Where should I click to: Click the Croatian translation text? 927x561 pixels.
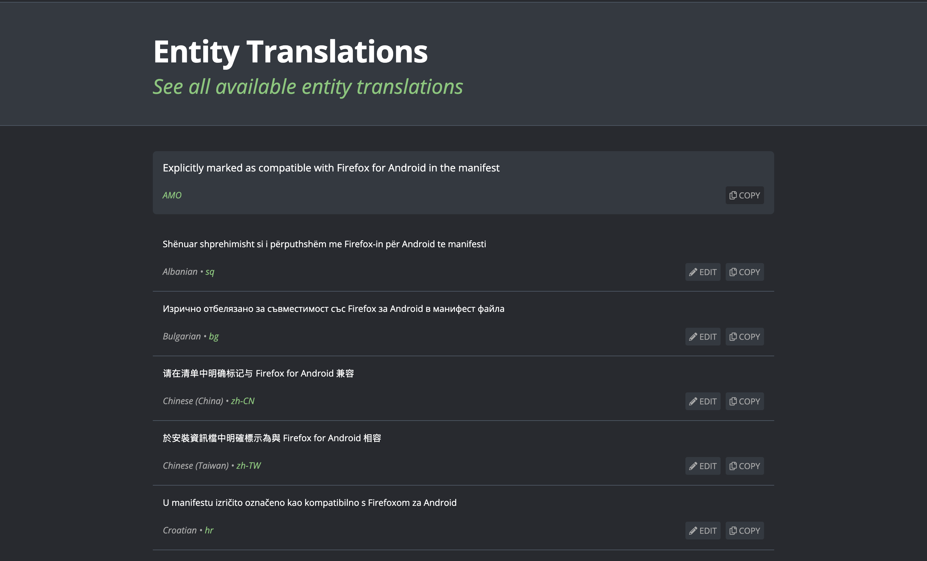tap(309, 503)
